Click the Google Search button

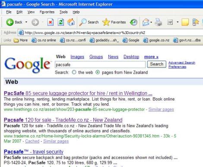(157, 64)
